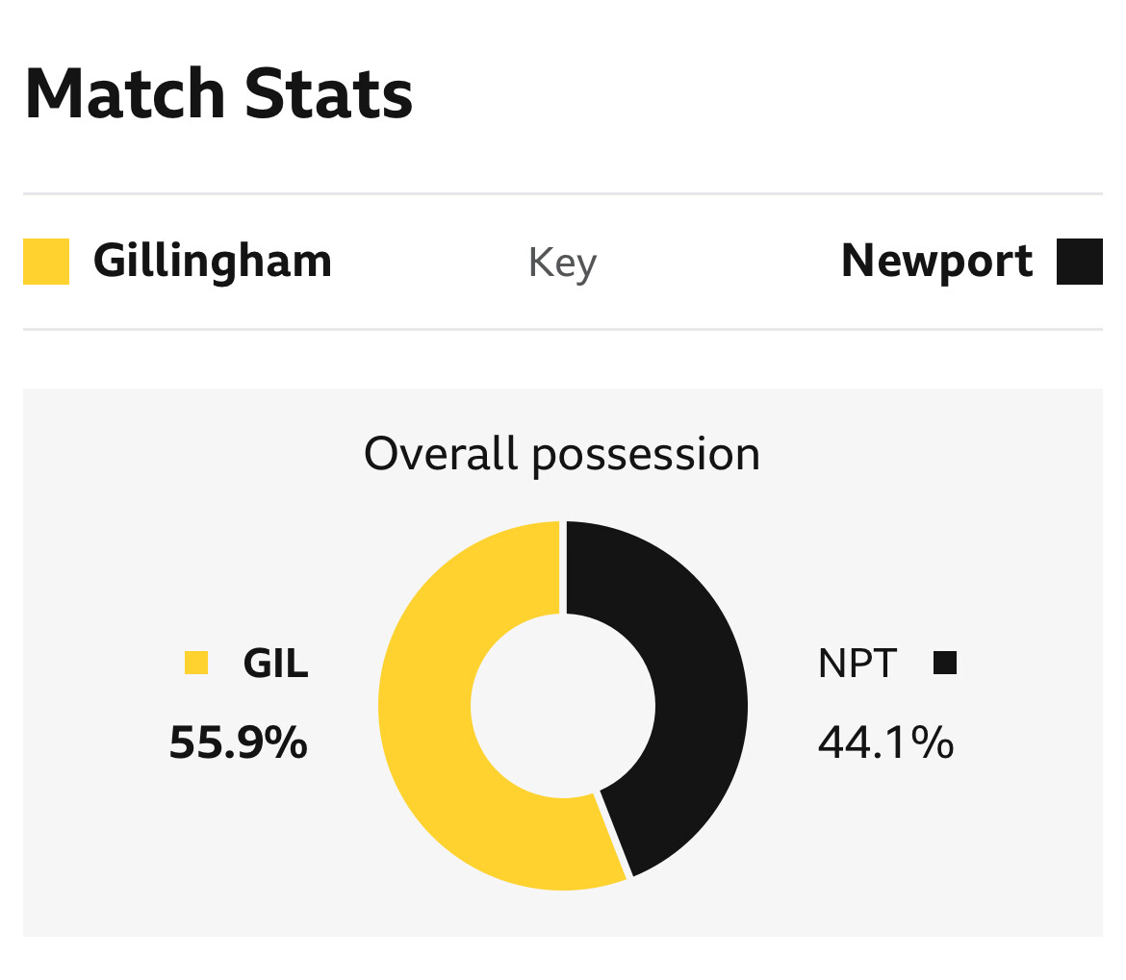Click the 55.9% possession value
Screen dimensions: 1126x980
click(x=238, y=743)
